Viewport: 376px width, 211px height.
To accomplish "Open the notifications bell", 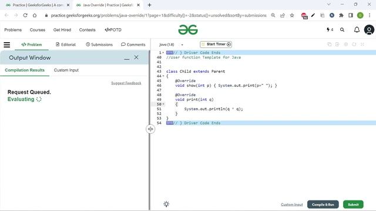I will (357, 30).
